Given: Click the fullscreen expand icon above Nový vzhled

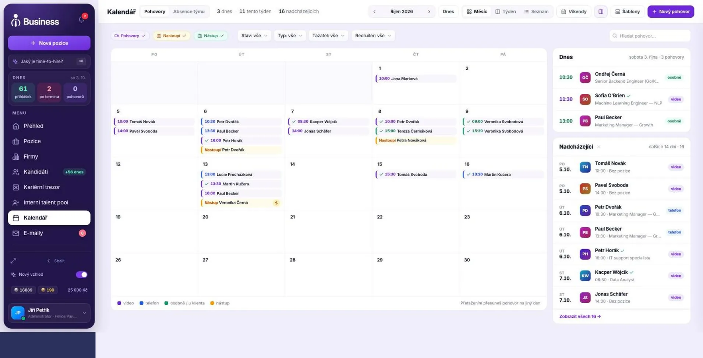Looking at the screenshot, I should pos(13,261).
